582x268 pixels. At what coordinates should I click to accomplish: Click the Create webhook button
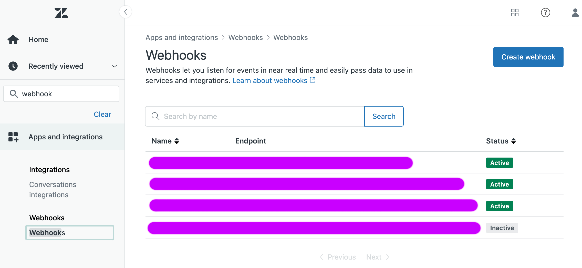pyautogui.click(x=528, y=57)
